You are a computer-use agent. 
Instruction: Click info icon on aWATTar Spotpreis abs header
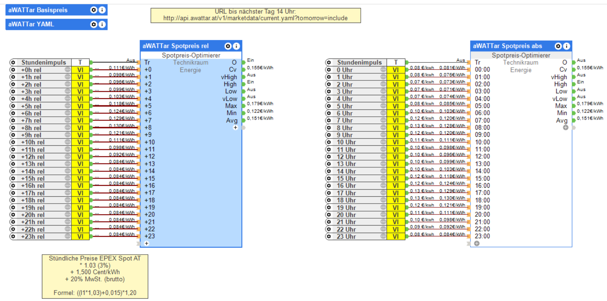pyautogui.click(x=567, y=46)
